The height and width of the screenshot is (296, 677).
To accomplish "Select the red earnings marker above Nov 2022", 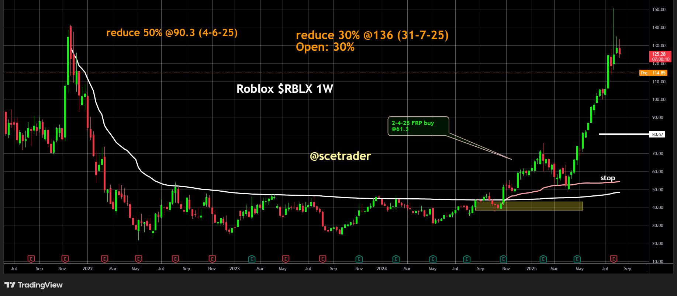I will click(212, 259).
